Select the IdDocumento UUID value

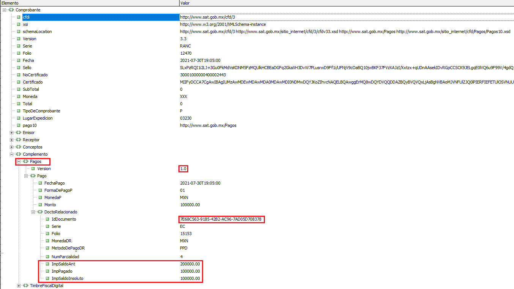pyautogui.click(x=221, y=219)
